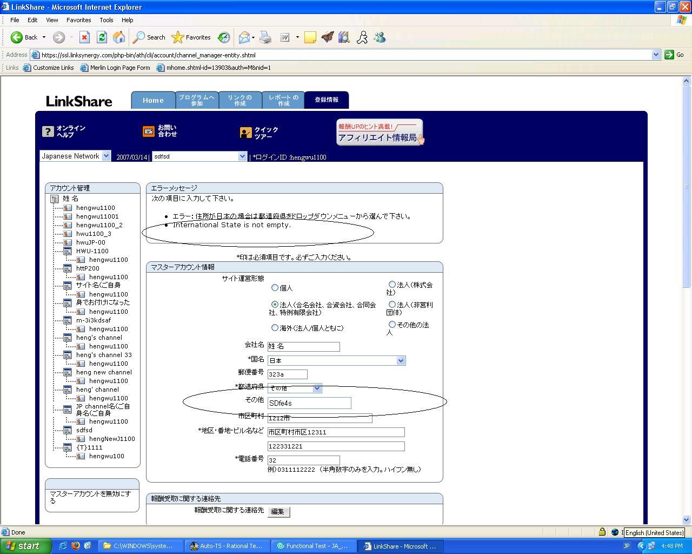
Task: Choose 法人(株式会社) radio button
Action: tap(392, 284)
